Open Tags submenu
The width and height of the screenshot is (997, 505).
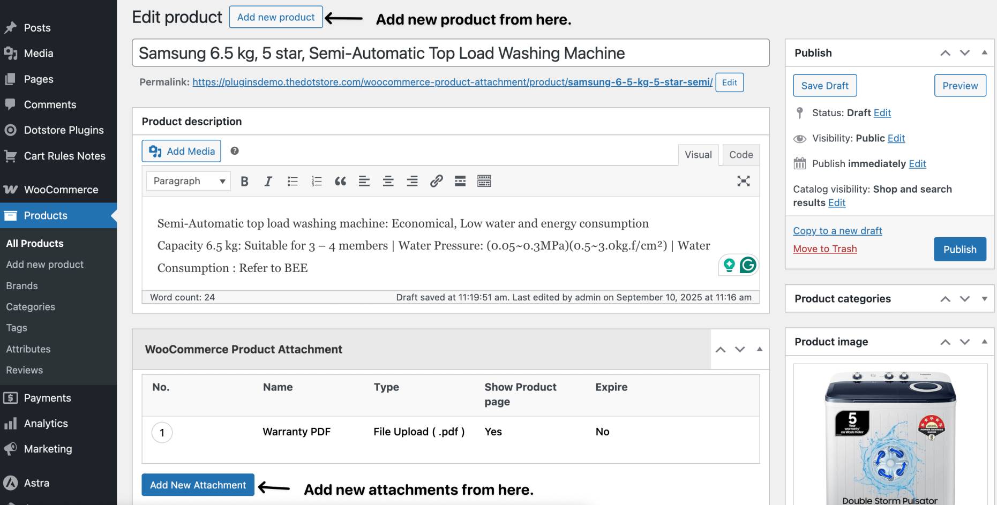pyautogui.click(x=17, y=328)
